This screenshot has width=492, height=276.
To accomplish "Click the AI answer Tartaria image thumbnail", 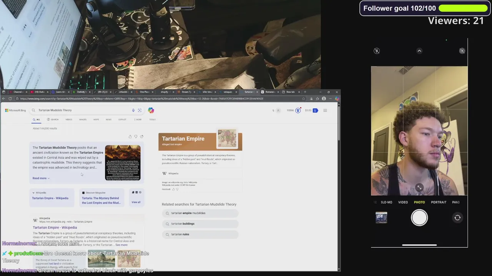I will tap(123, 163).
